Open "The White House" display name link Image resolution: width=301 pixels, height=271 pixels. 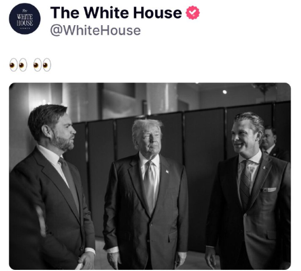(x=116, y=13)
